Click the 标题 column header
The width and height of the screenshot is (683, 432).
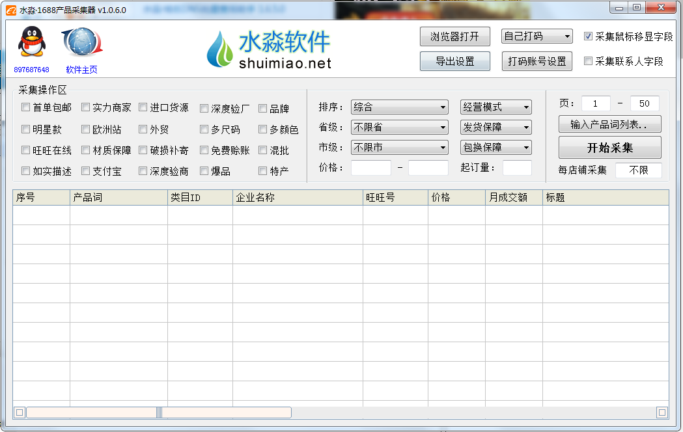pos(606,198)
